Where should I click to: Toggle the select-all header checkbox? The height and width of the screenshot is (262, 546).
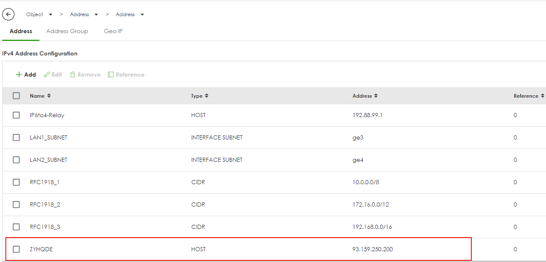click(x=16, y=96)
